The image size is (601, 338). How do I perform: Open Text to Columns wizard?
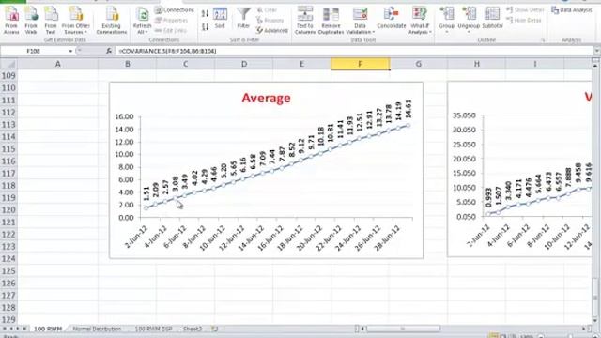[305, 21]
